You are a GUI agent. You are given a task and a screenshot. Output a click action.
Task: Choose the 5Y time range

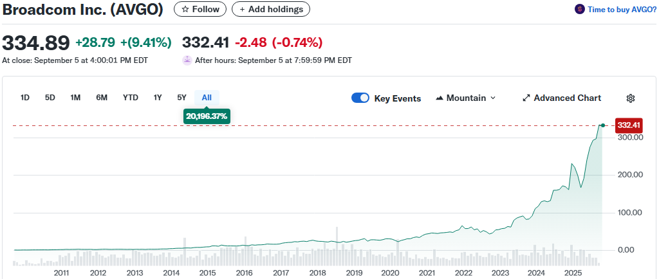181,98
